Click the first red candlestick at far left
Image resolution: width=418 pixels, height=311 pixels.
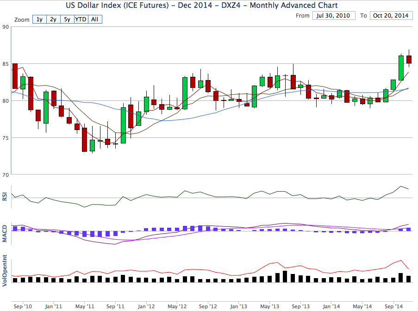[x=15, y=76]
